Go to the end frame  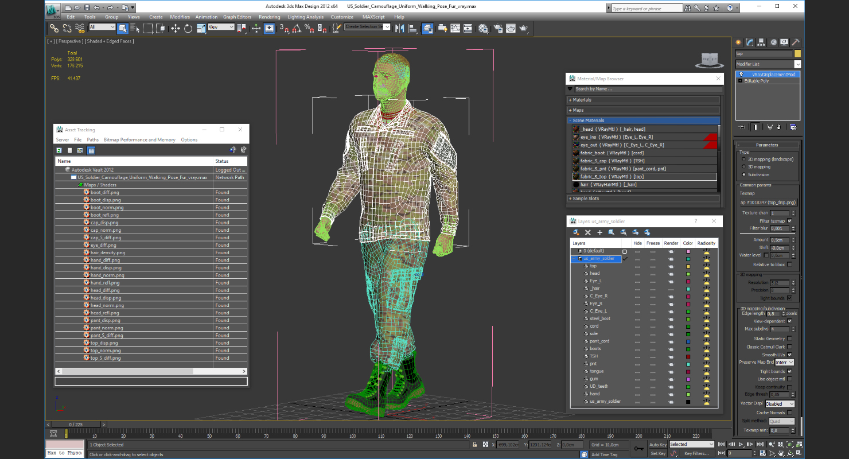759,445
